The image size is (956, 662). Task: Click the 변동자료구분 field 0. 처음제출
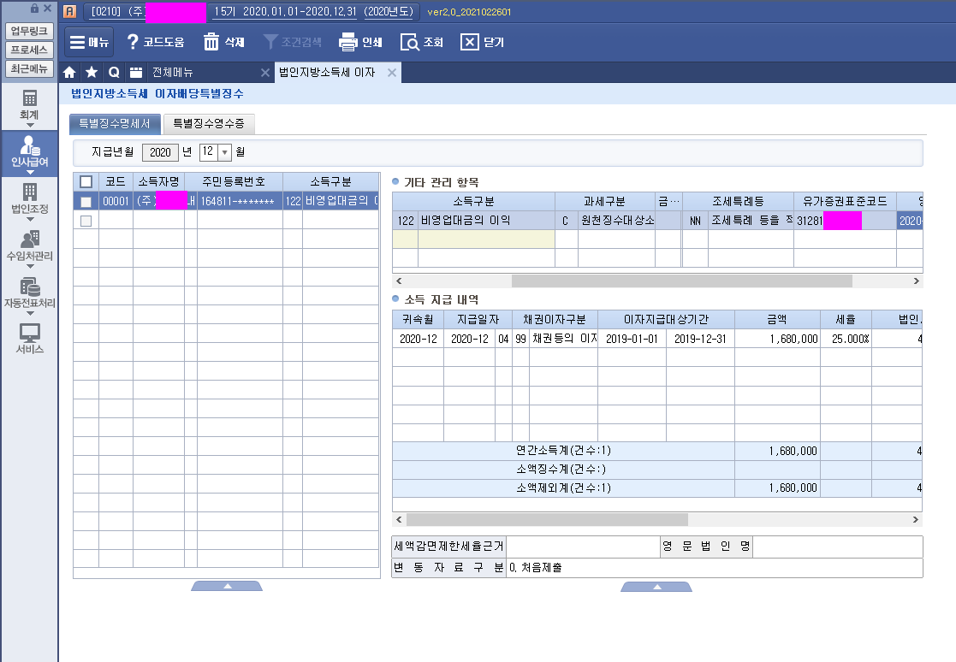point(714,568)
